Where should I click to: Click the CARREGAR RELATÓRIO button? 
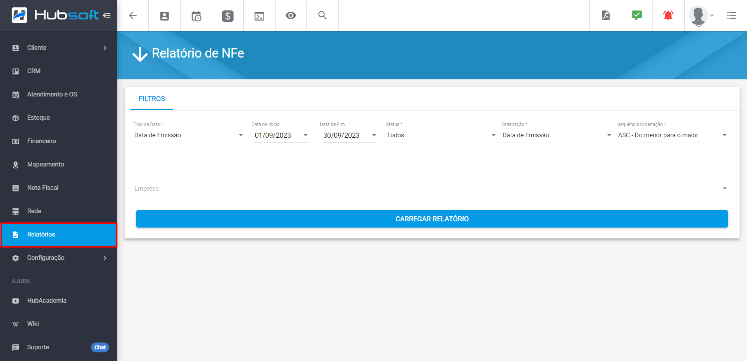(432, 219)
